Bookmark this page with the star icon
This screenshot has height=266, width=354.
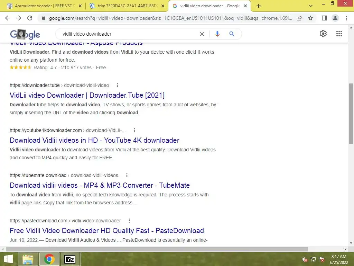(310, 18)
